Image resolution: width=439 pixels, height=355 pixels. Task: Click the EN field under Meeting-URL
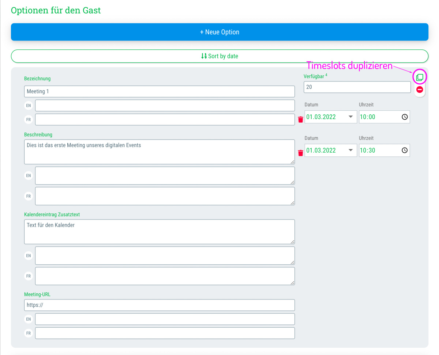165,319
